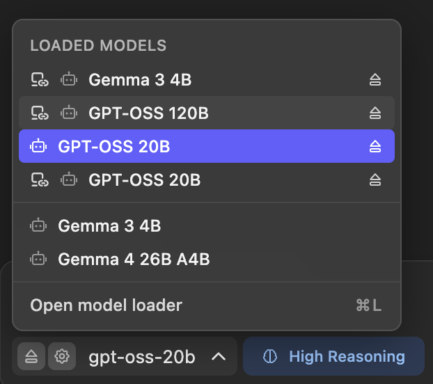Click the remote link icon beside Gemma 3 4B
The width and height of the screenshot is (433, 384).
pos(40,80)
